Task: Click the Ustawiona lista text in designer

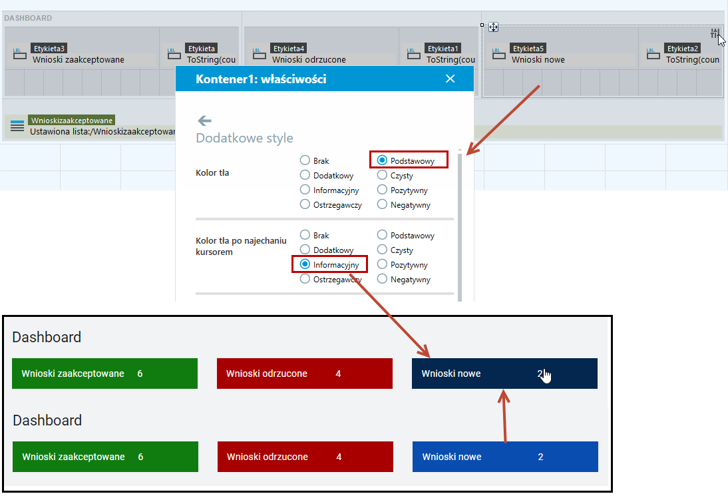Action: (x=102, y=131)
